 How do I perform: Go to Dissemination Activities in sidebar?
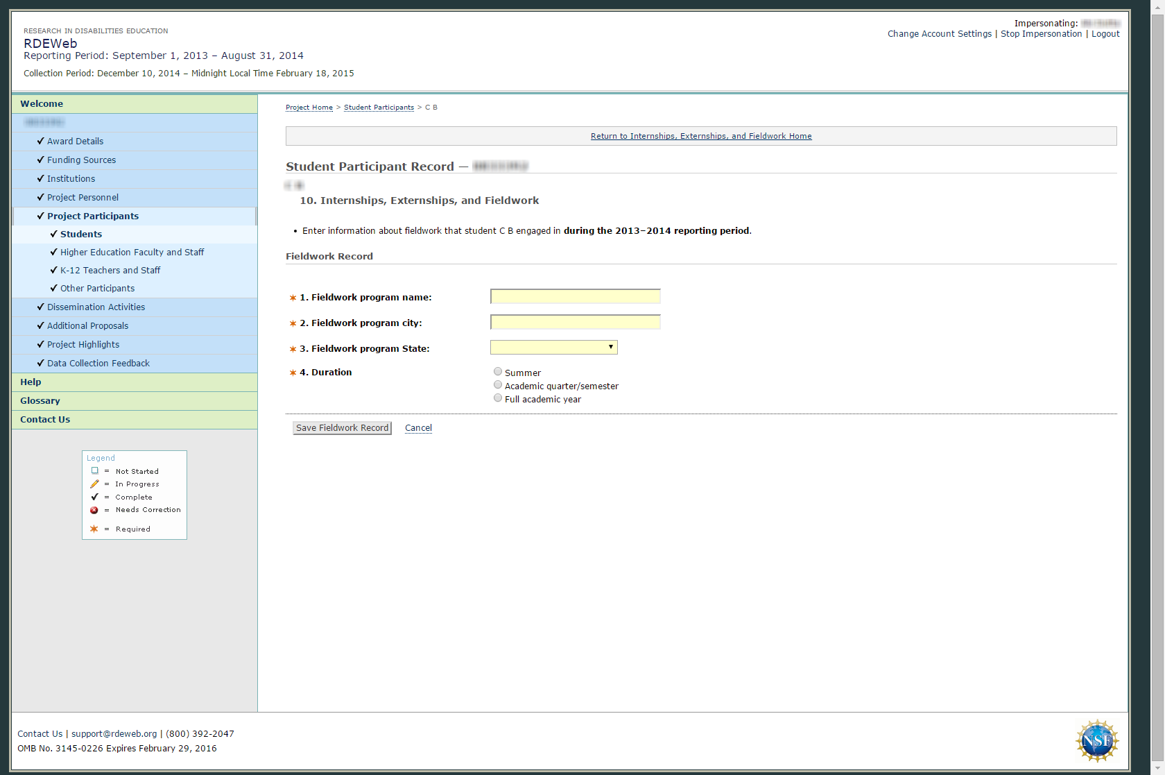(x=96, y=307)
